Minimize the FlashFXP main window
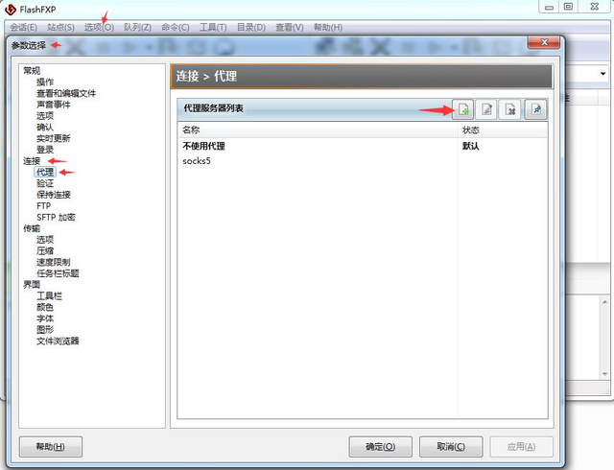Screen dimensions: 614x470 coord(549,7)
